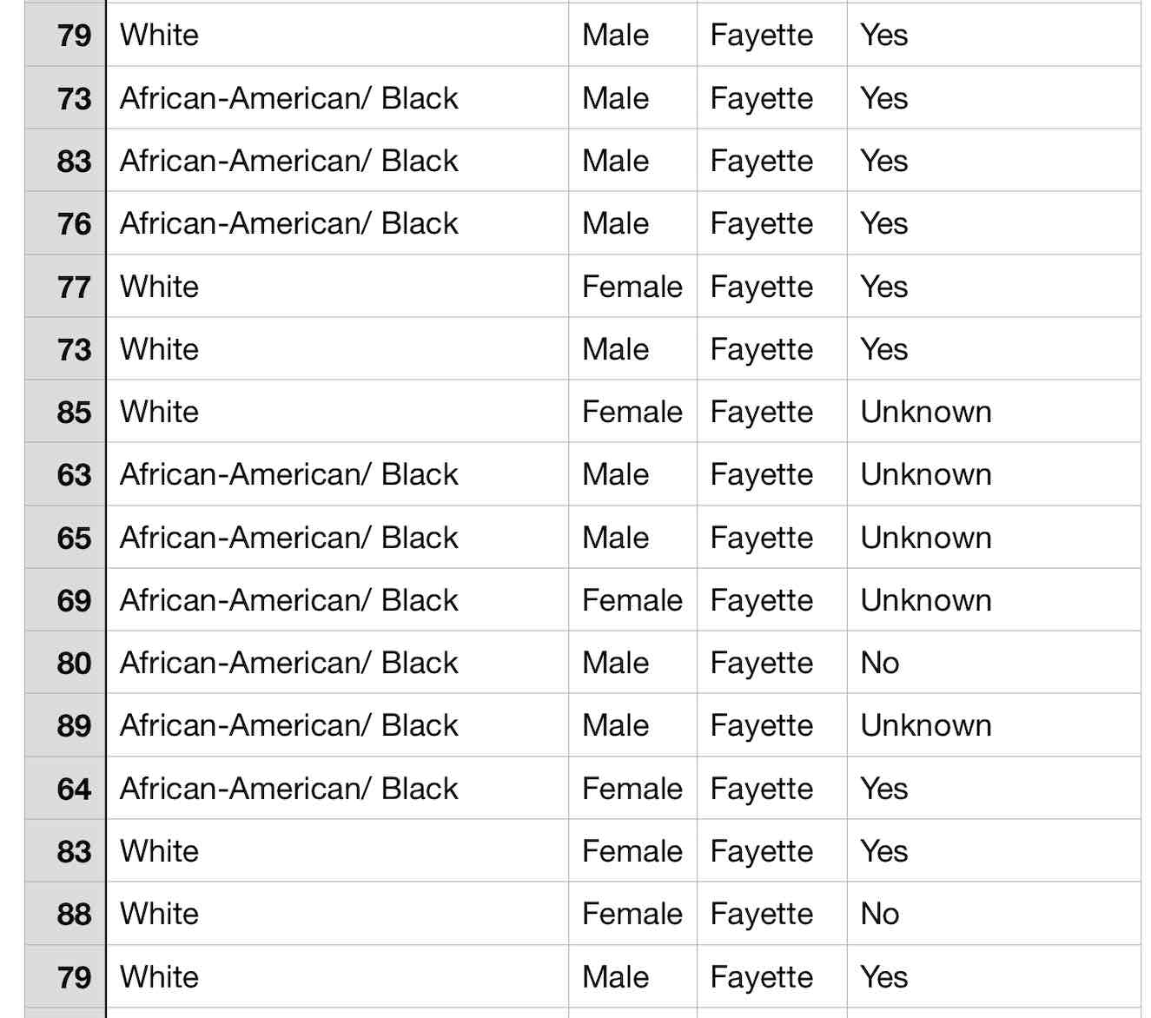The image size is (1151, 1018).
Task: Click the 'No' cell in the age 80 row
Action: click(880, 663)
